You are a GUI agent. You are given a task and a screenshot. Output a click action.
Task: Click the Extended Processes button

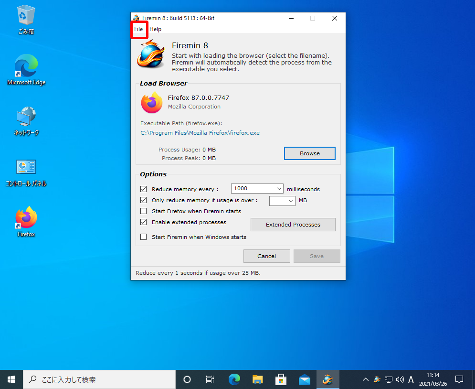pyautogui.click(x=293, y=225)
